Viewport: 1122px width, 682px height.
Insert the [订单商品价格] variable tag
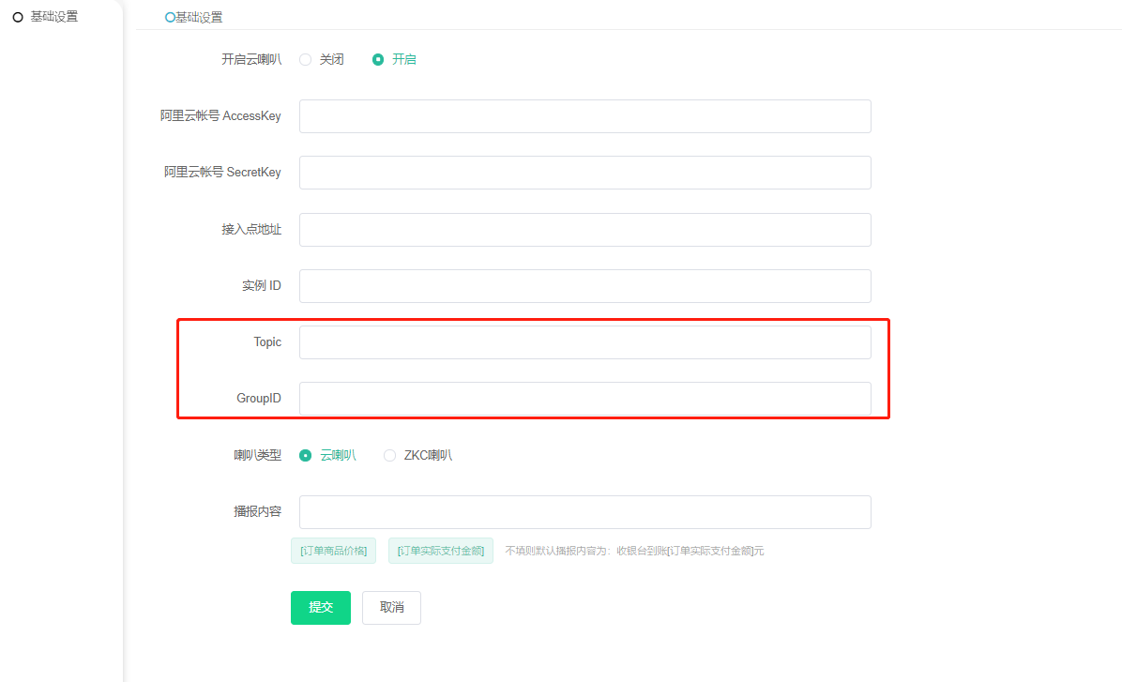334,551
